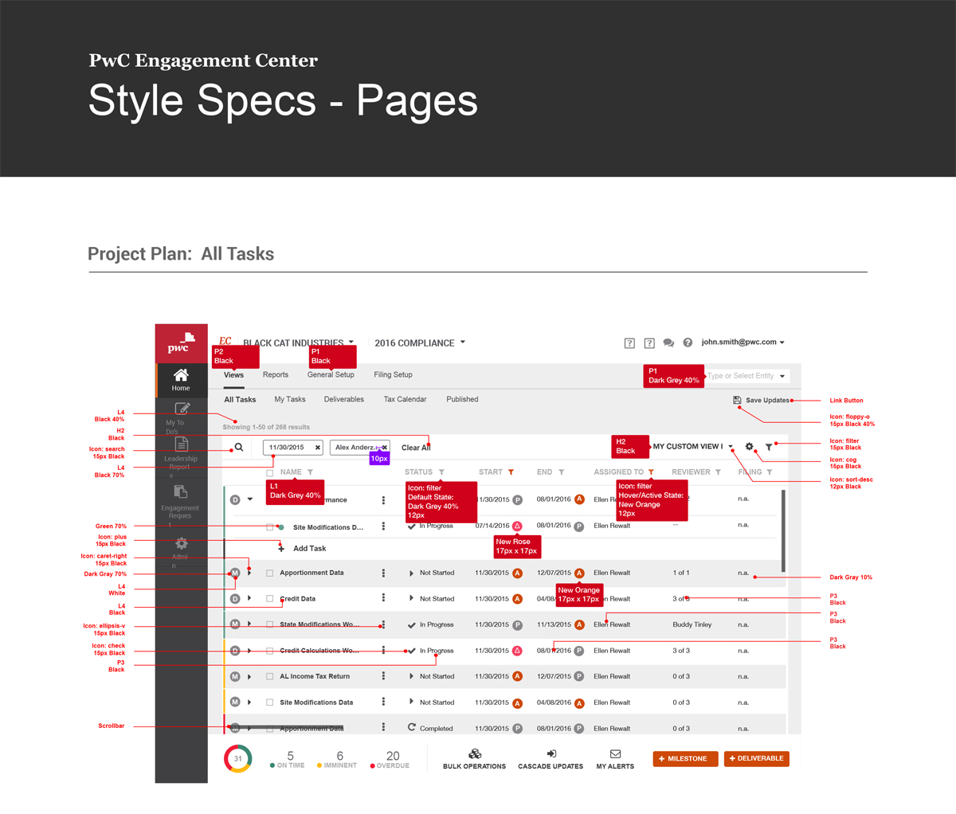Open the john.smith@pwc.com account menu

(742, 342)
